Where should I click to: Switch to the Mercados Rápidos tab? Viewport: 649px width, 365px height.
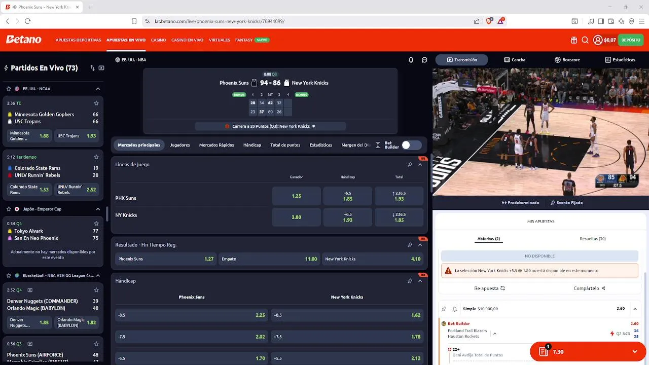coord(217,145)
